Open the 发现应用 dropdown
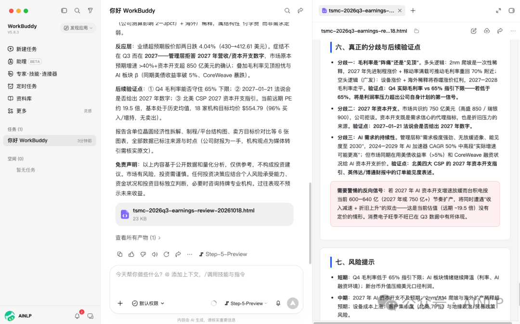520x324 pixels. coord(78,28)
